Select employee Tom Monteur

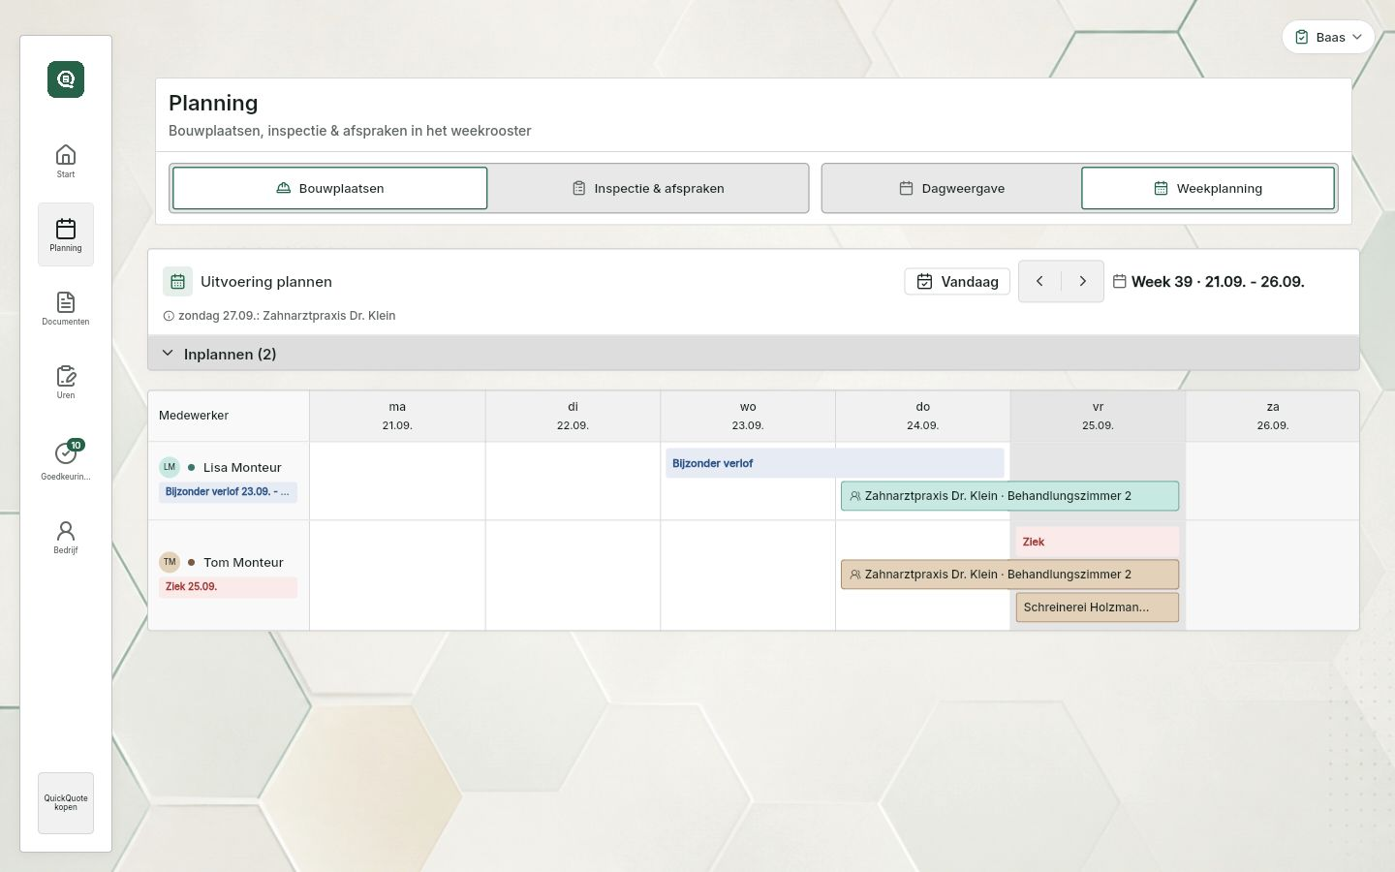click(243, 562)
